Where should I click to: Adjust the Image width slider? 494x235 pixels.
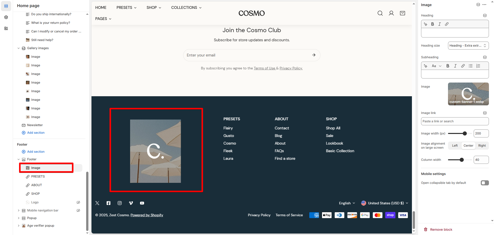[x=465, y=133]
